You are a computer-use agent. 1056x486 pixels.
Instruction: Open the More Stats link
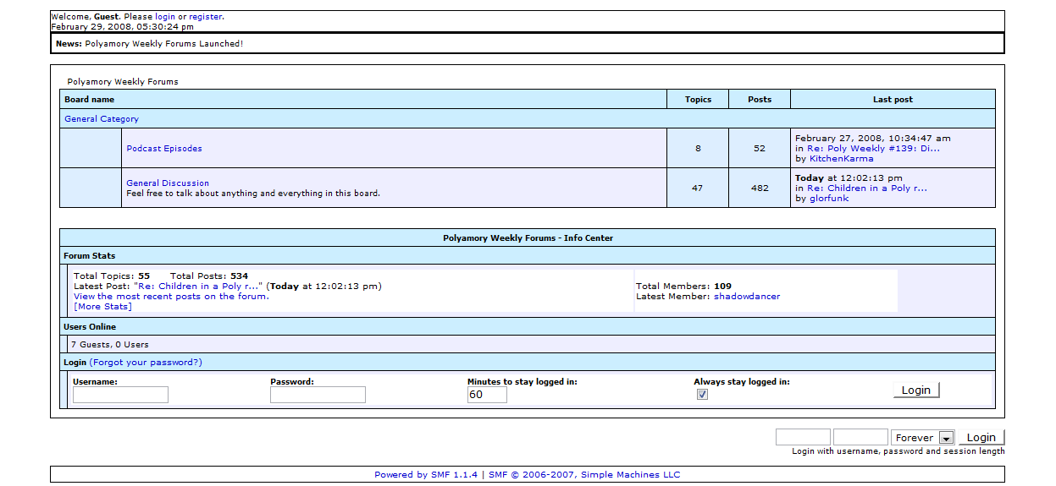coord(102,307)
